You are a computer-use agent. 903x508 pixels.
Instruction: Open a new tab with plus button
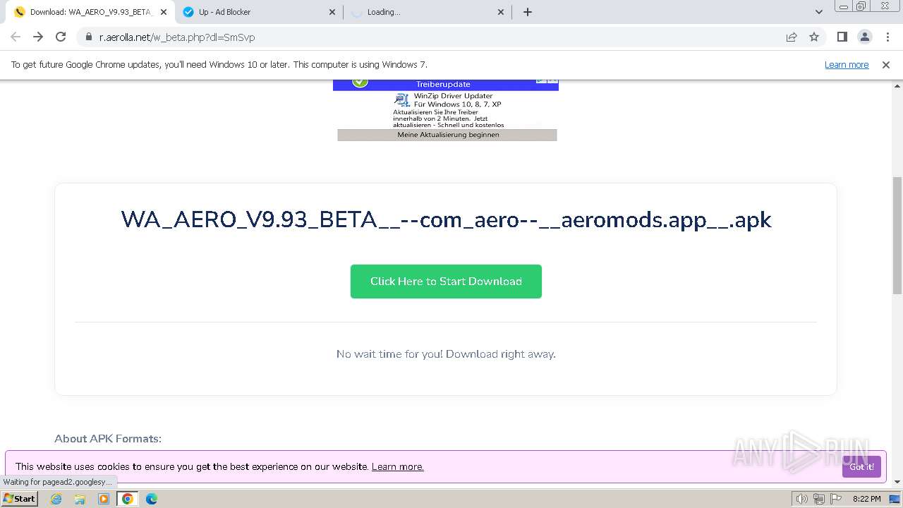point(528,12)
